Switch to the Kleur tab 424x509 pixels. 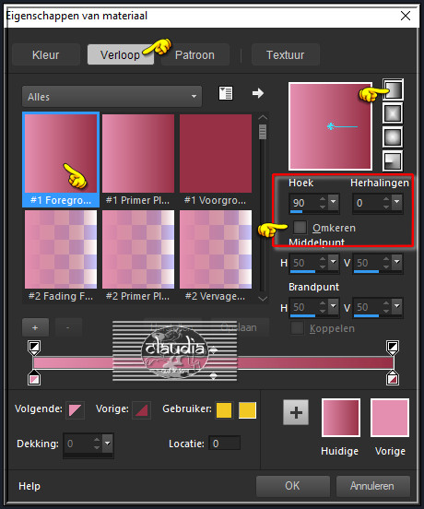(x=46, y=54)
